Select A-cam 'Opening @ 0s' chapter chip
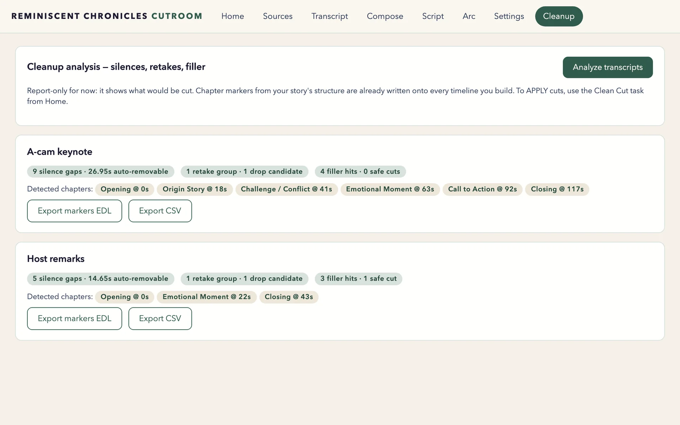Screen dimensions: 680x425 [x=125, y=189]
